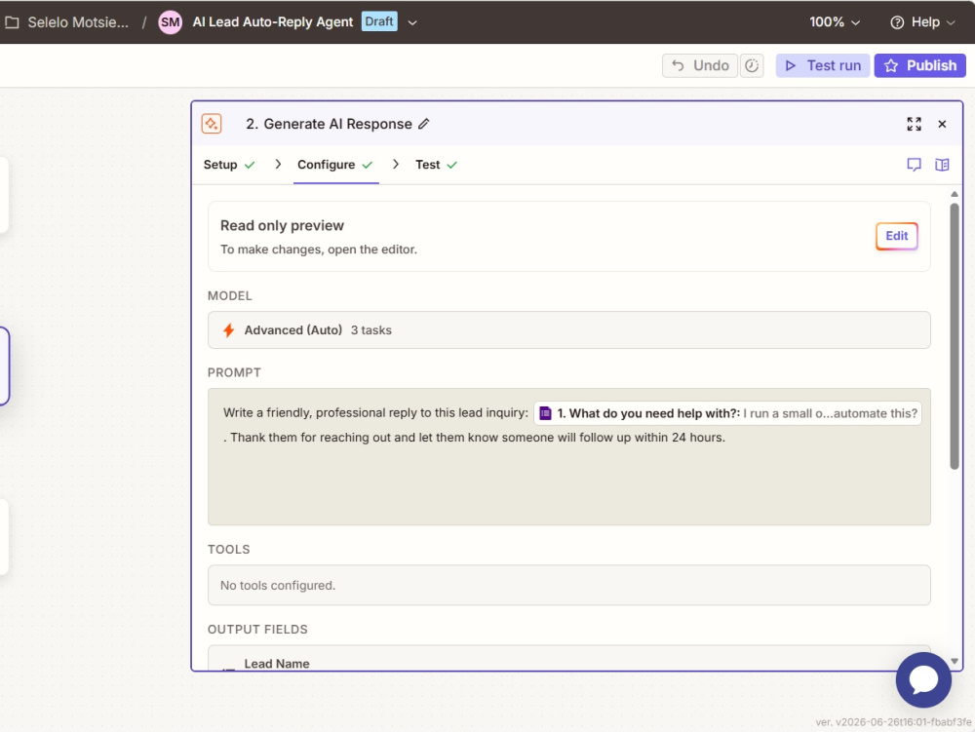Click the folder icon in breadcrumb
Image resolution: width=975 pixels, height=732 pixels.
pyautogui.click(x=12, y=22)
